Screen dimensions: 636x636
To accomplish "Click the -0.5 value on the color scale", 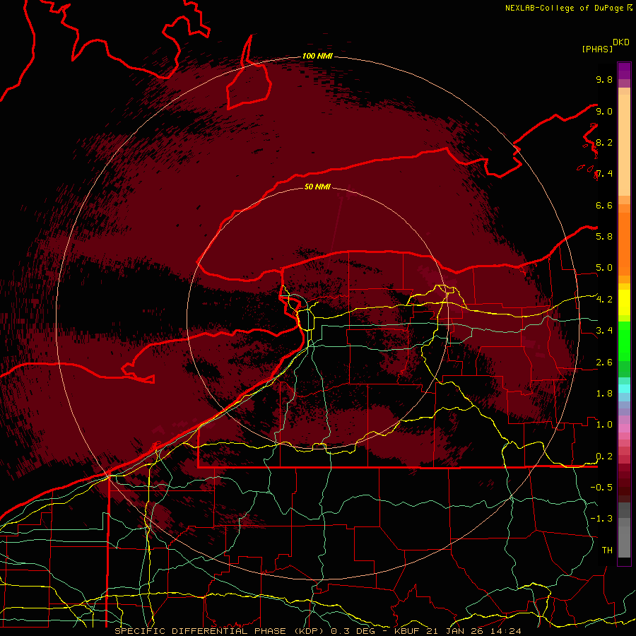I will [x=601, y=488].
